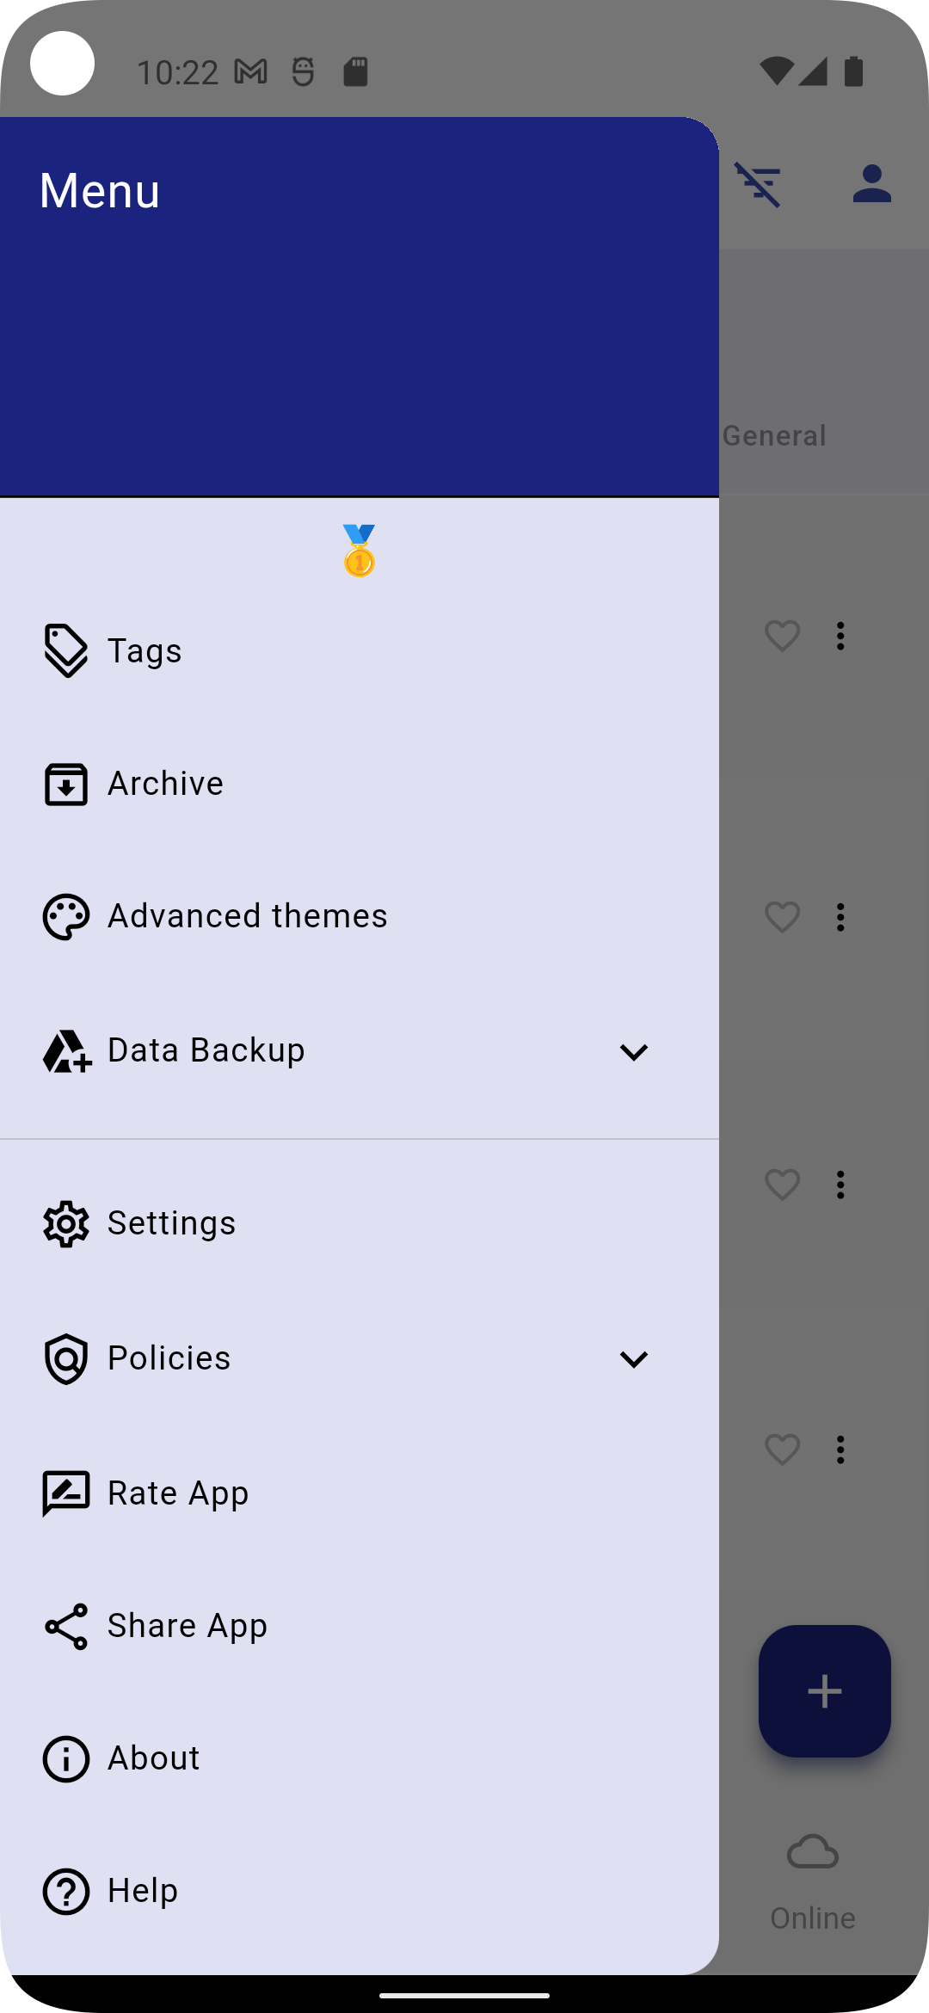Toggle the last heart favorite icon
The width and height of the screenshot is (929, 2013).
pos(782,1450)
